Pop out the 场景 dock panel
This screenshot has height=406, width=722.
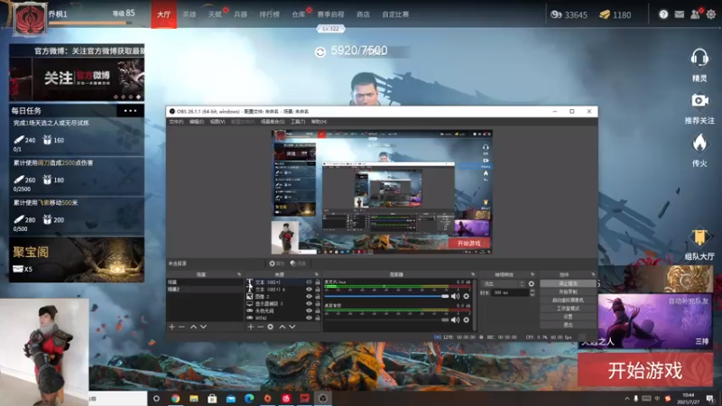239,274
